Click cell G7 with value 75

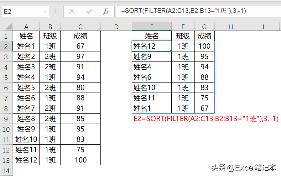(x=205, y=98)
